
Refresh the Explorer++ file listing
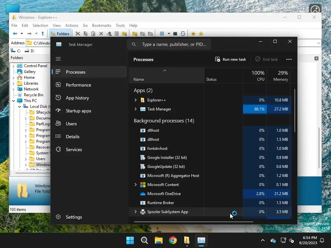point(183,34)
